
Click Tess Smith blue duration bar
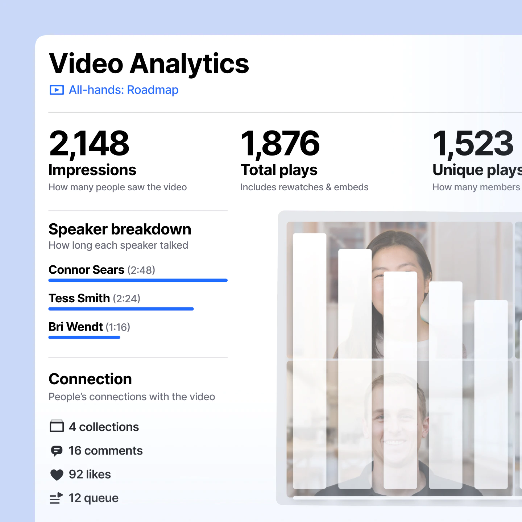[121, 309]
